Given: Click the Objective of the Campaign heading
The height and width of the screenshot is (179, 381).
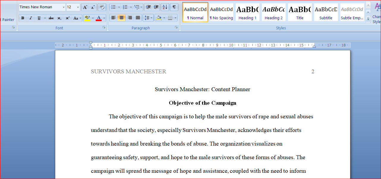Looking at the screenshot, I should pos(203,103).
